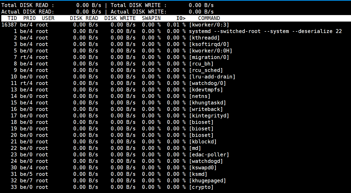Click the DISK READ column header

84,18
